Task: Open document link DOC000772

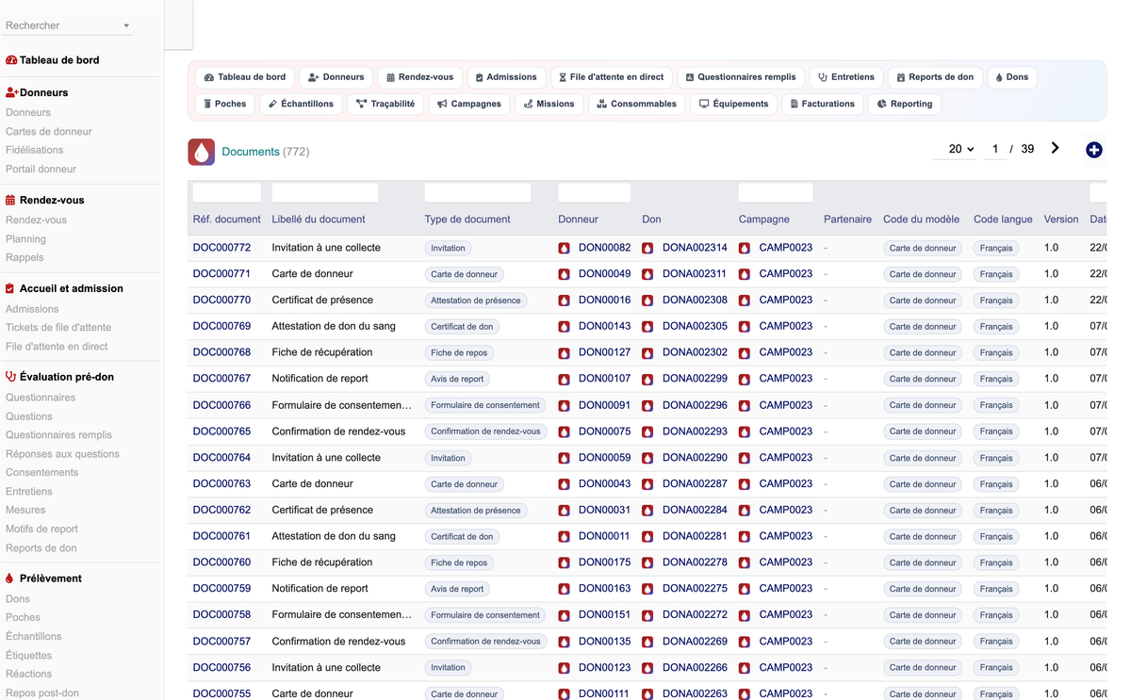Action: [x=222, y=248]
